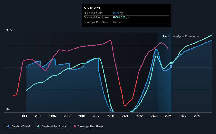The width and height of the screenshot is (216, 134).
Task: Click the 2024 x-axis label
Action: [168, 116]
